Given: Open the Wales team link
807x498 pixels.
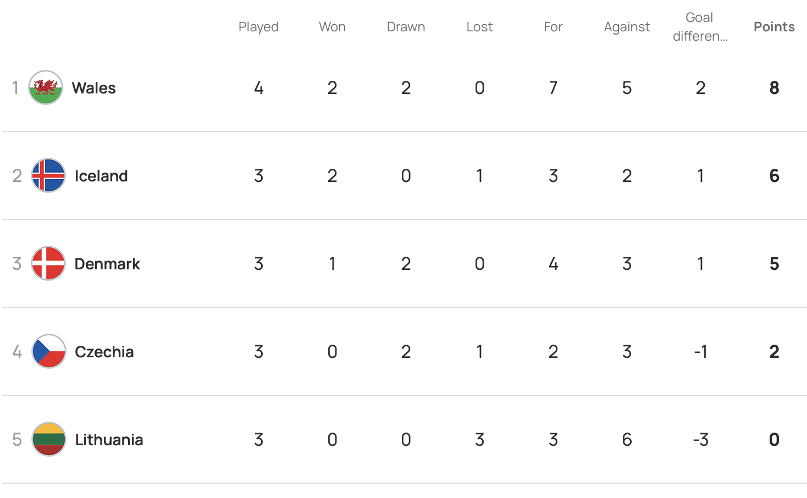Looking at the screenshot, I should pos(93,88).
